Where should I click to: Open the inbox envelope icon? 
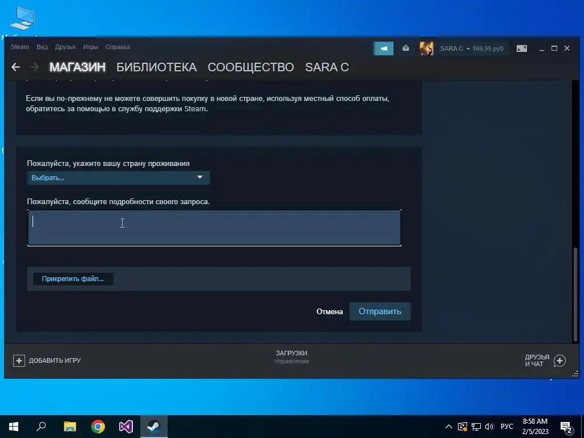pyautogui.click(x=405, y=48)
